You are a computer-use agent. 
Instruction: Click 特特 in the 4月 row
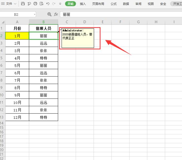point(44,58)
